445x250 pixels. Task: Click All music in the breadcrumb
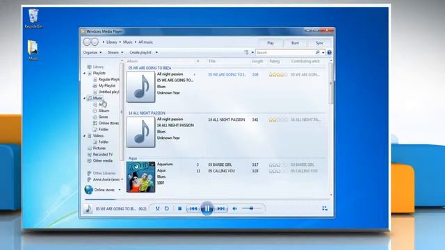point(145,42)
